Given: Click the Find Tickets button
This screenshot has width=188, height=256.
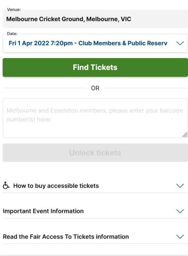Looking at the screenshot, I should pos(95,68).
